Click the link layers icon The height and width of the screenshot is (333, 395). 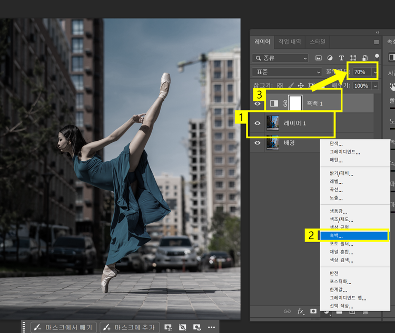pyautogui.click(x=287, y=311)
